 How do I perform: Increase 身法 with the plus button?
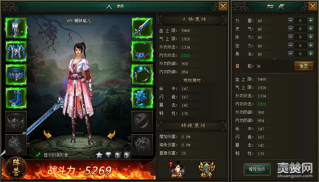311,54
